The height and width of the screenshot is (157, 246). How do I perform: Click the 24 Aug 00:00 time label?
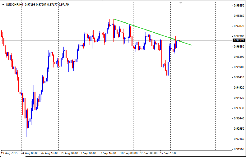click(30, 153)
